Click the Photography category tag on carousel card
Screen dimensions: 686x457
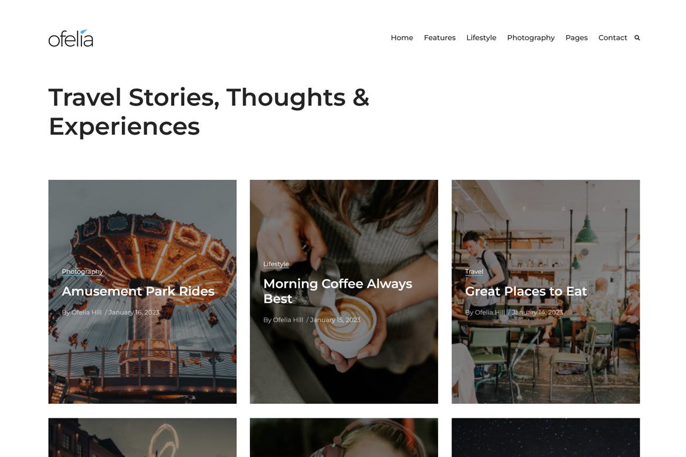82,272
